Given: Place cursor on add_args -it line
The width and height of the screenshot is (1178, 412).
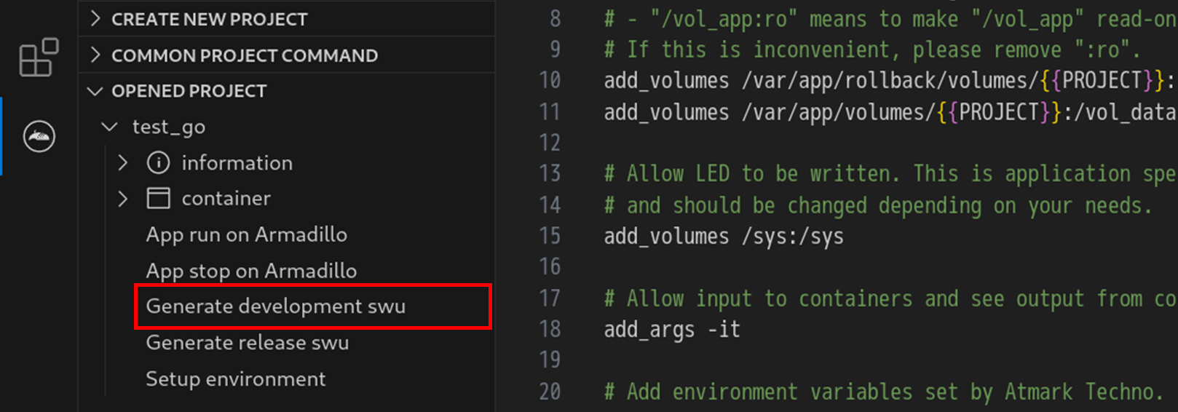Looking at the screenshot, I should [x=671, y=330].
